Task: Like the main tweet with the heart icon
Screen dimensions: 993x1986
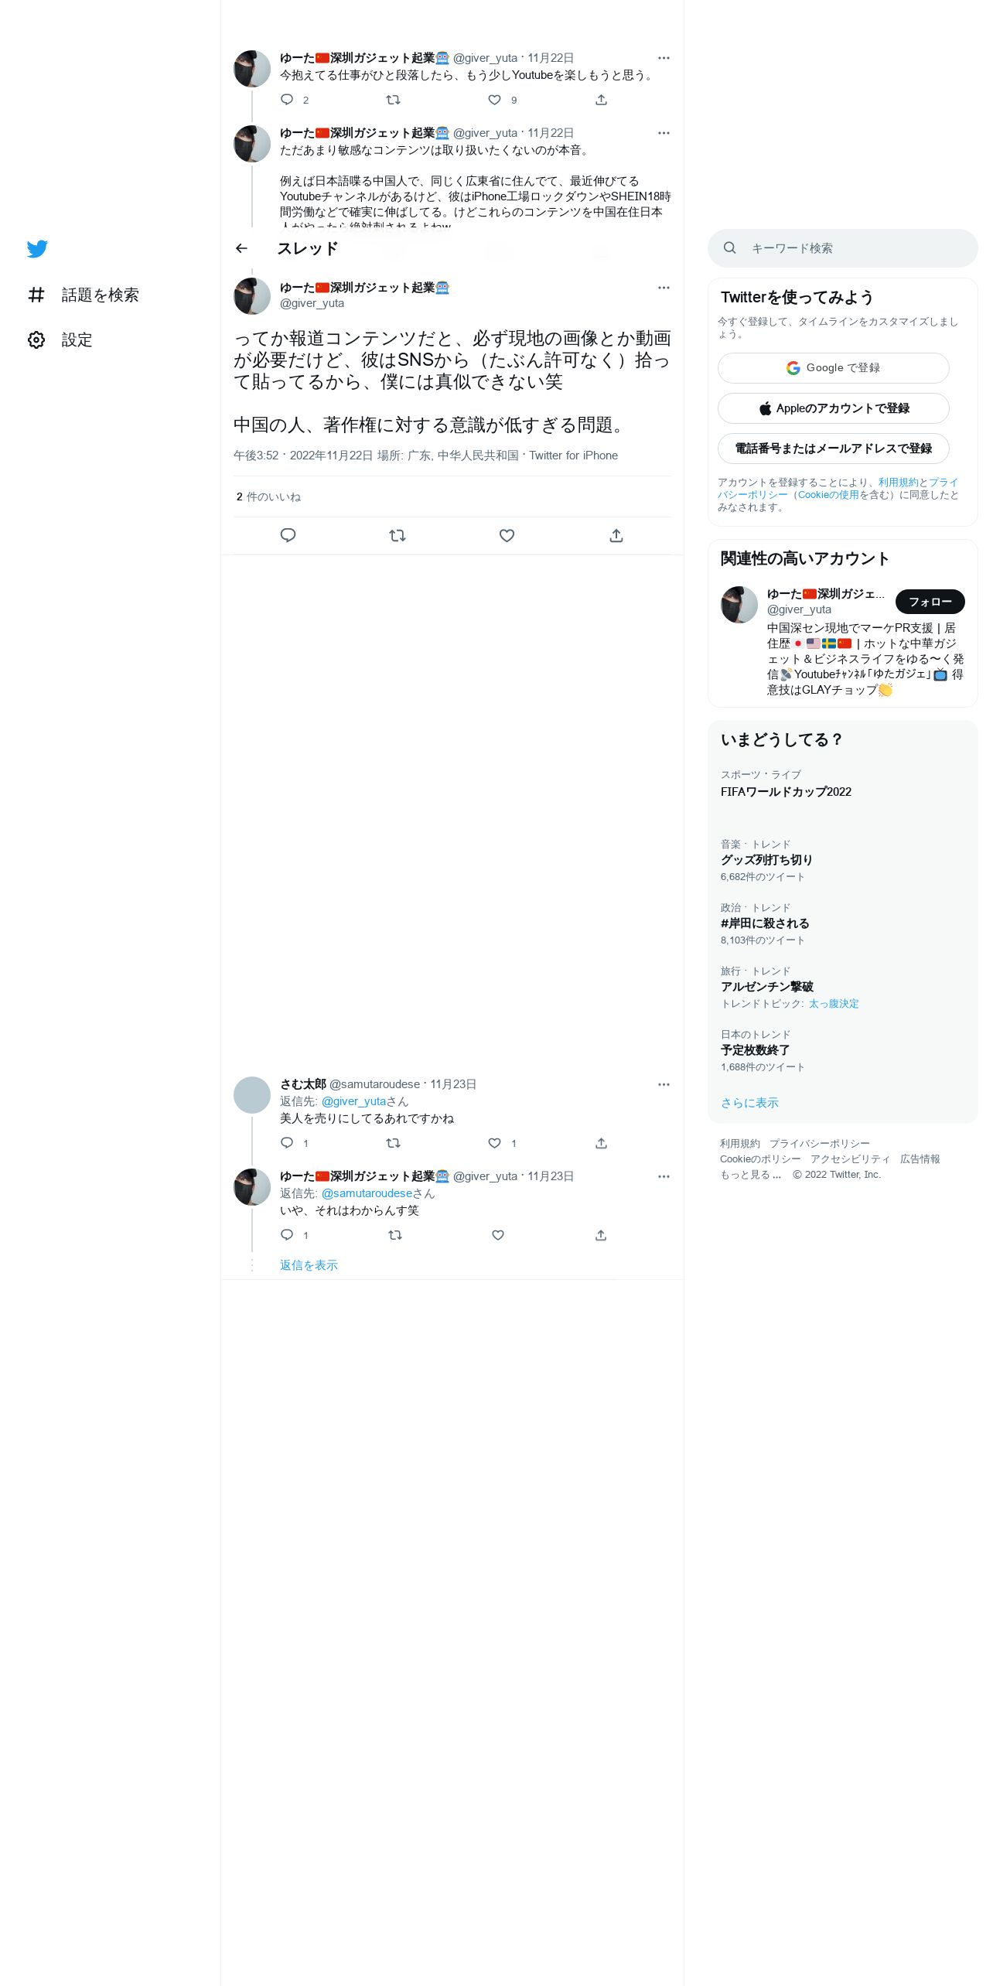Action: coord(507,535)
